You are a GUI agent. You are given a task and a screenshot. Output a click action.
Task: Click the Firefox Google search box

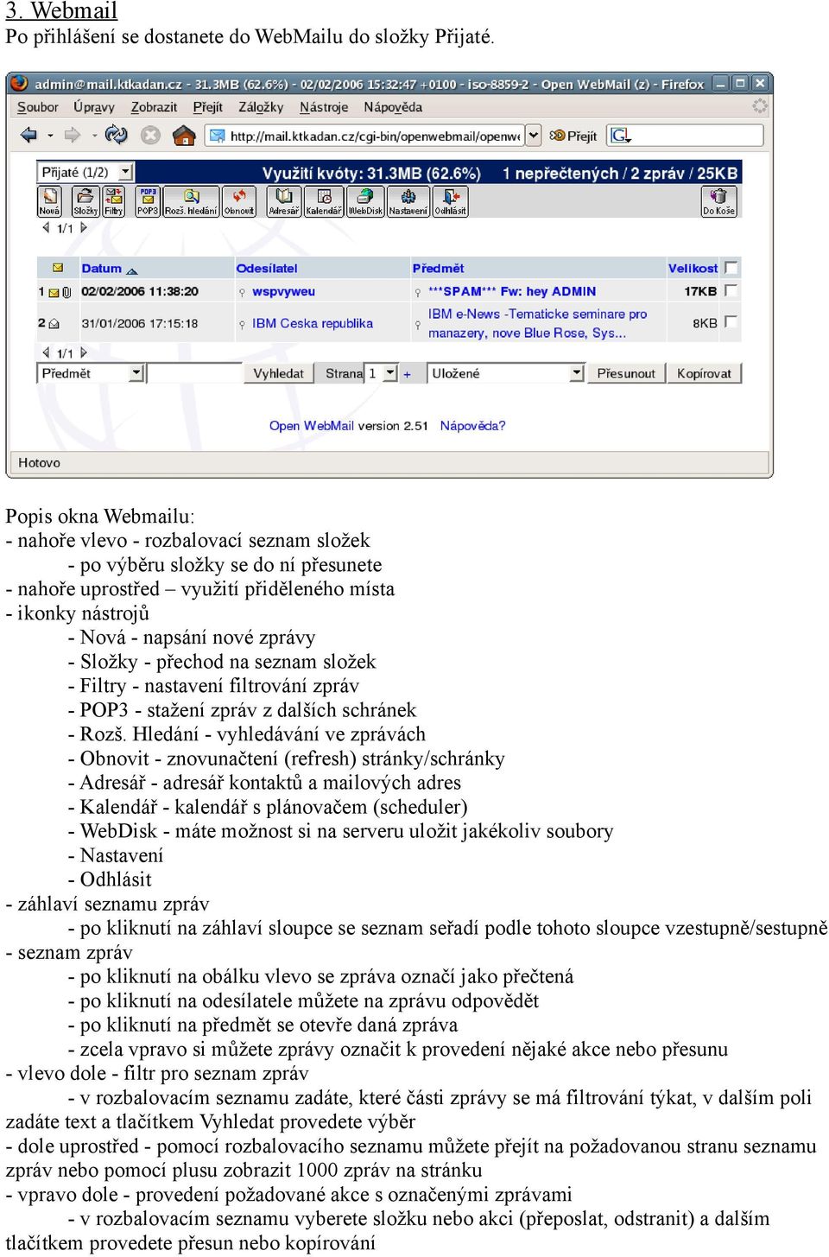pos(698,136)
